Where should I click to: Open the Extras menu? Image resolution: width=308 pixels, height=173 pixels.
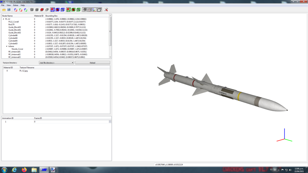click(x=16, y=5)
